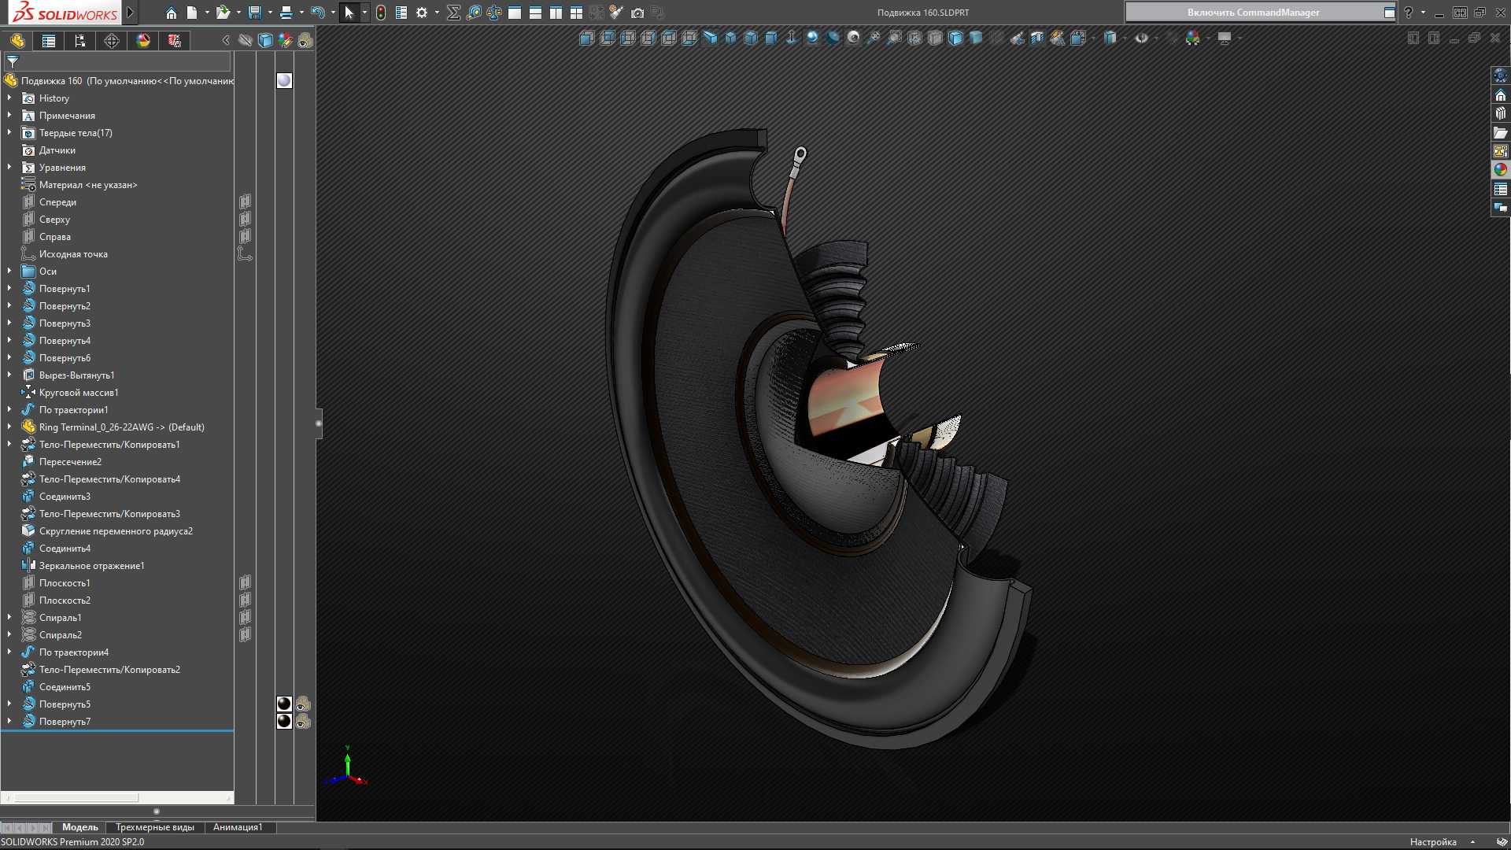Expand the Вырез-Вытянуть1 feature
The width and height of the screenshot is (1511, 850).
[x=9, y=375]
